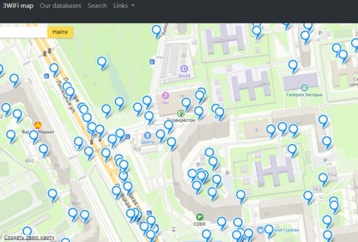Open the Search menu item

coord(97,6)
